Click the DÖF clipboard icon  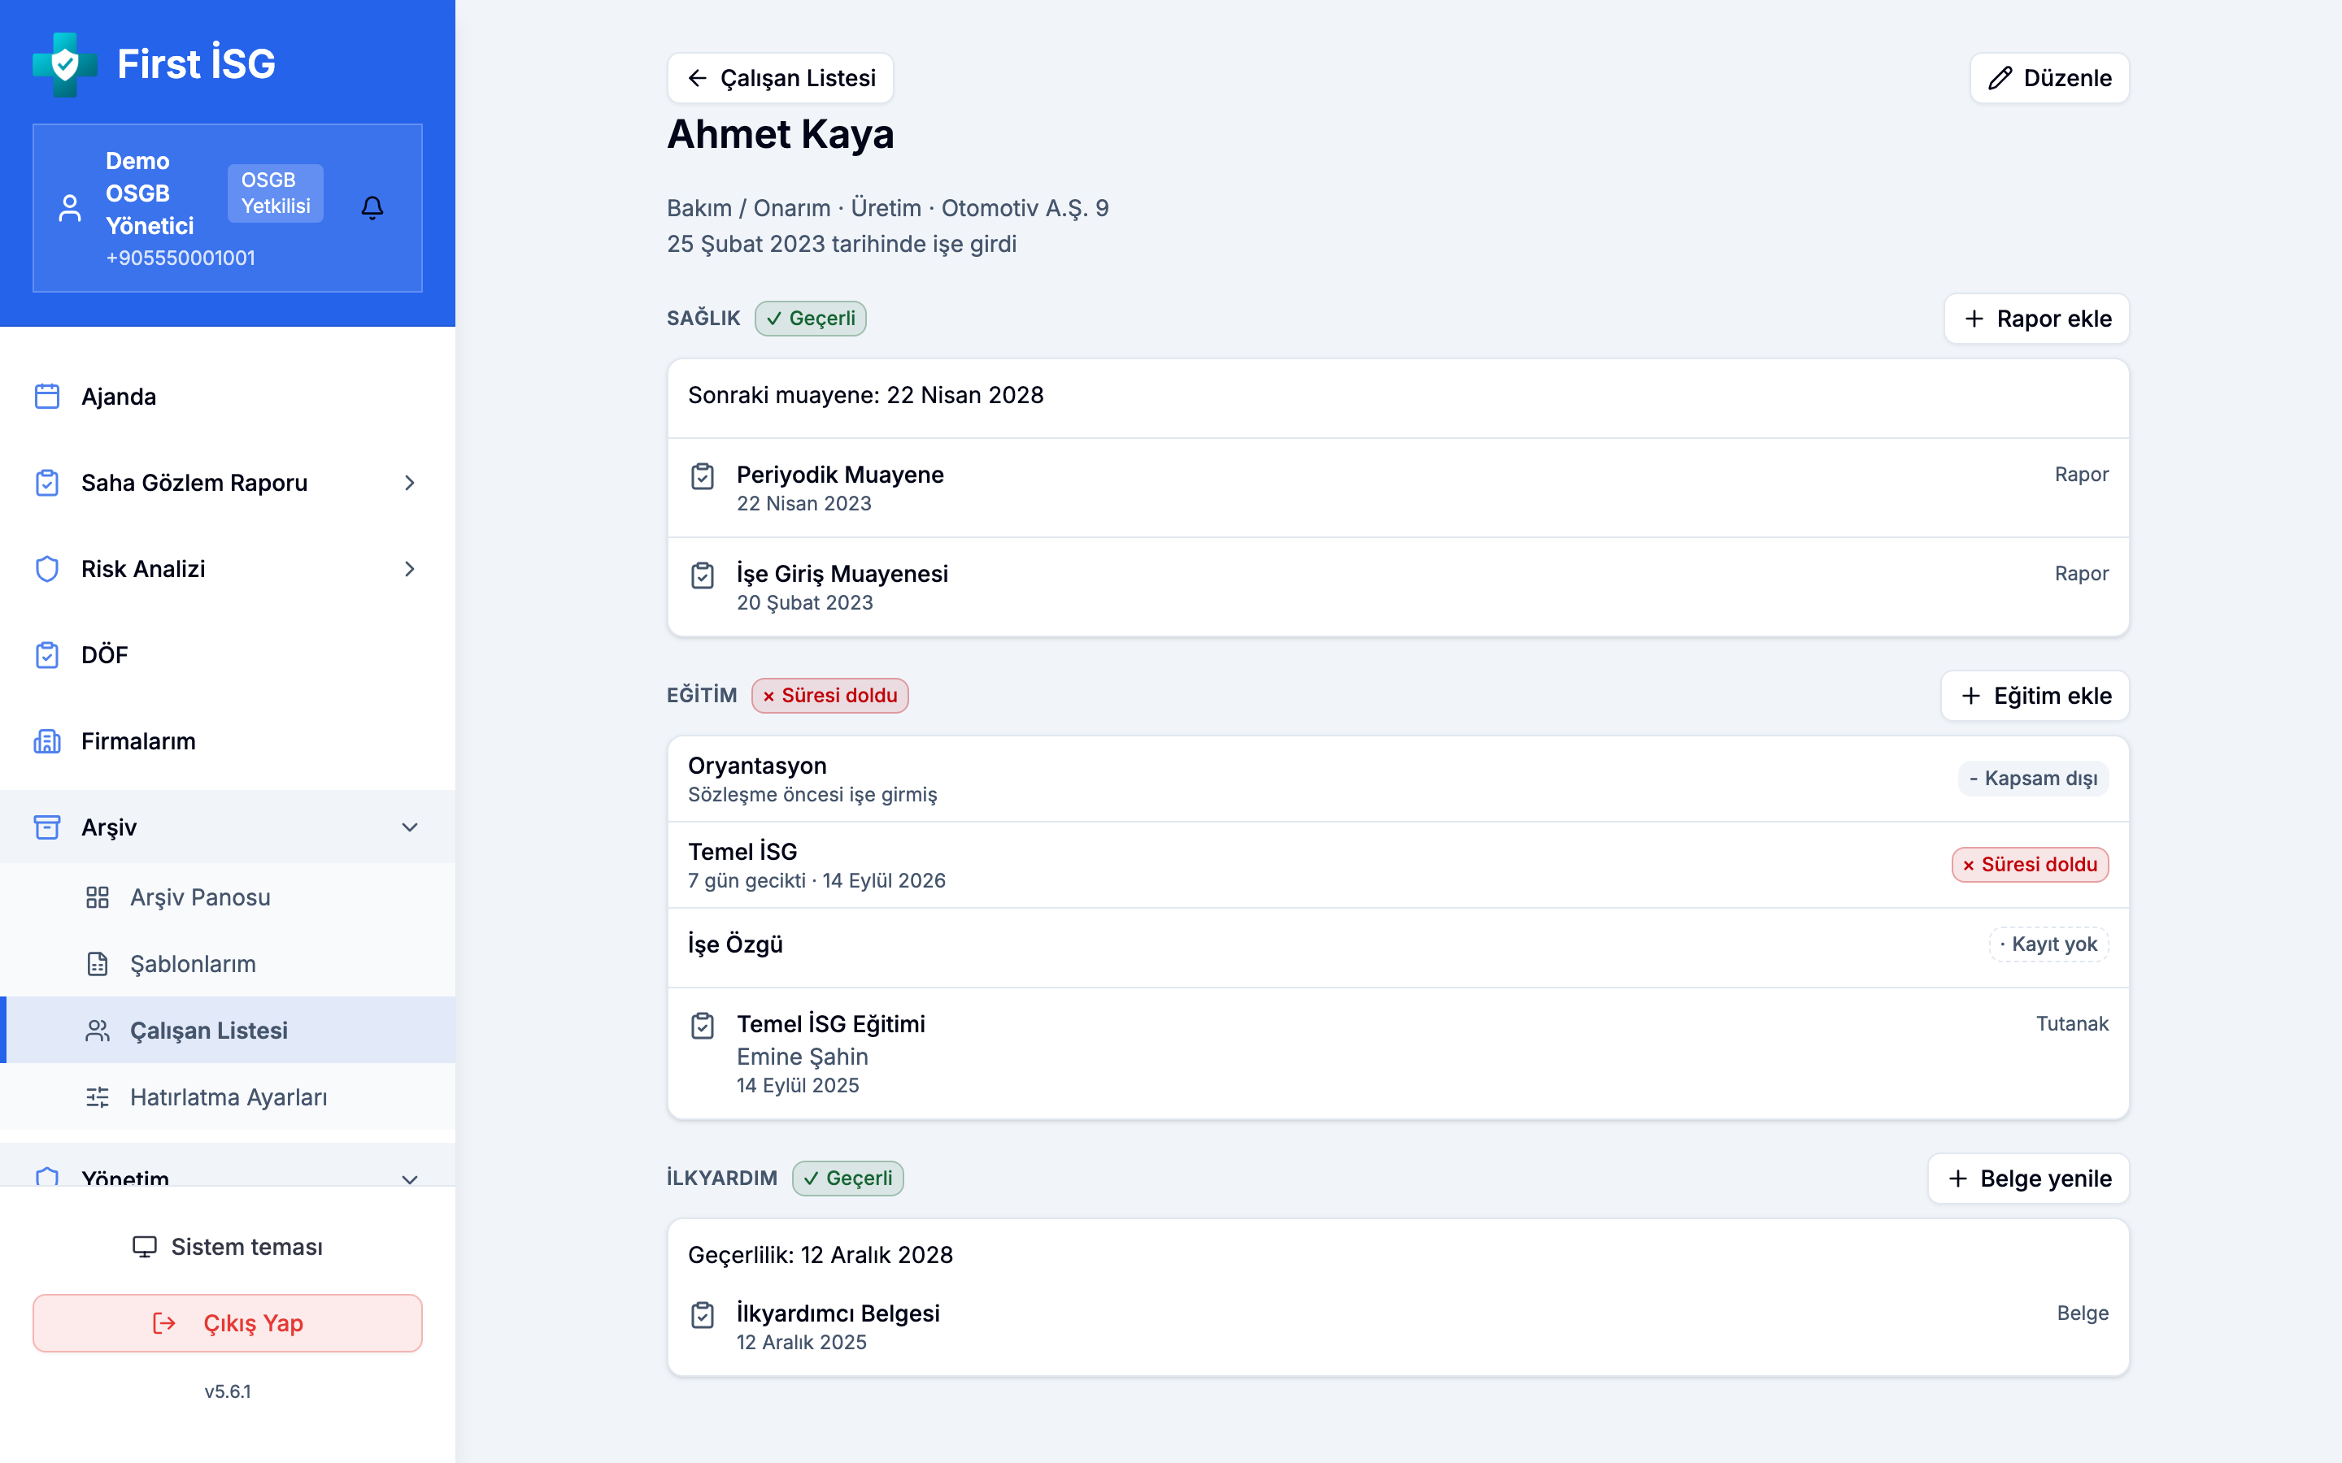47,655
